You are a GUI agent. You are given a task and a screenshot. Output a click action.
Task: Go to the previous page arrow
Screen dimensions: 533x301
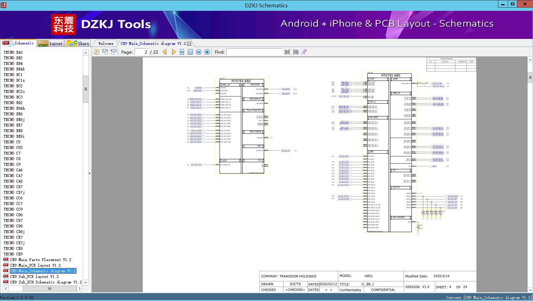165,52
